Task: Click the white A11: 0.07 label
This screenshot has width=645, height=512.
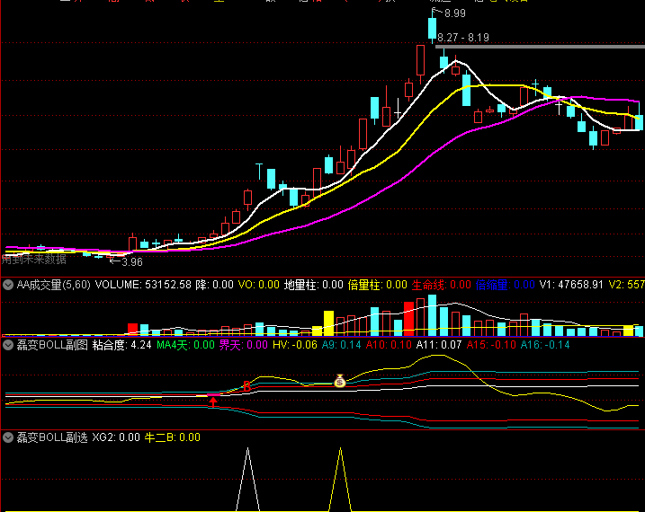Action: pos(439,345)
